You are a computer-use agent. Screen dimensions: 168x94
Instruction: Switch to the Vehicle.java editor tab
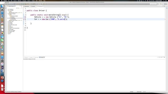point(27,6)
